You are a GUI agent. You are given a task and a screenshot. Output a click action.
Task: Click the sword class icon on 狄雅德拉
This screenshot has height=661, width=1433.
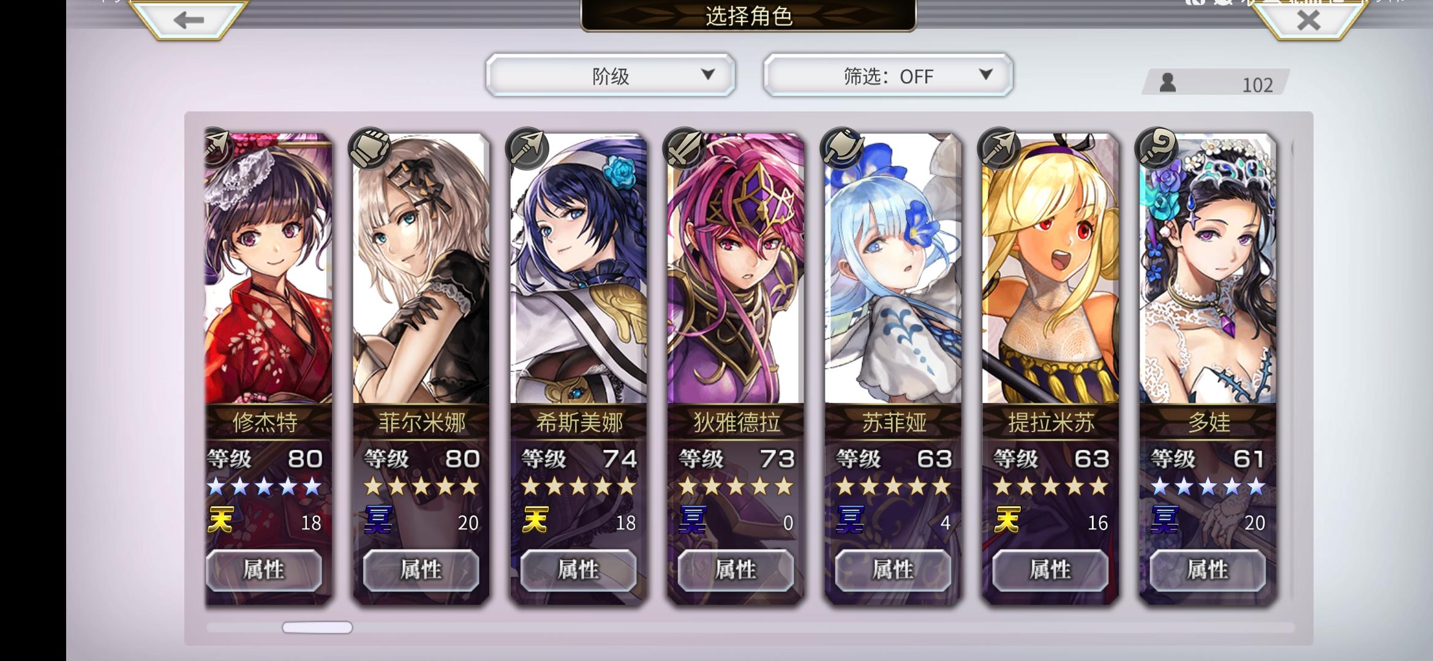tap(684, 149)
